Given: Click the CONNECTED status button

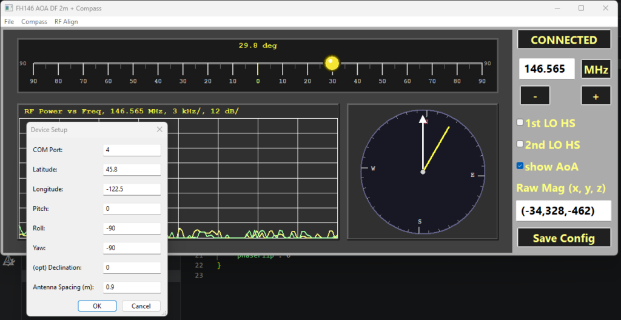Looking at the screenshot, I should tap(563, 40).
